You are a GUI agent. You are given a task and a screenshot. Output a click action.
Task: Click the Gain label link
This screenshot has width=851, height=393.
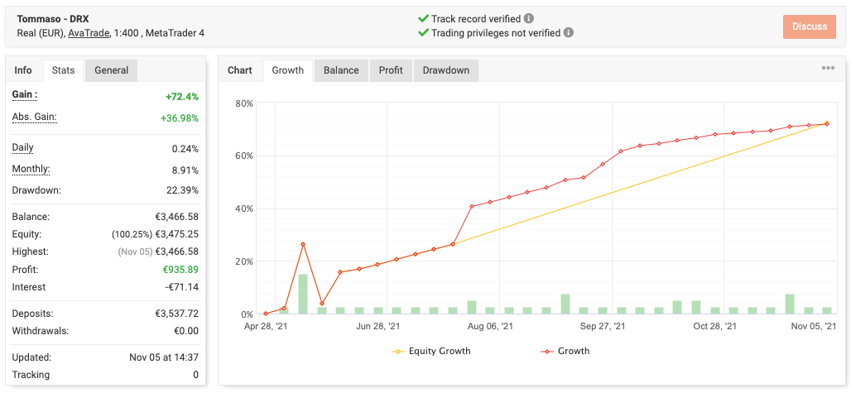(x=24, y=95)
